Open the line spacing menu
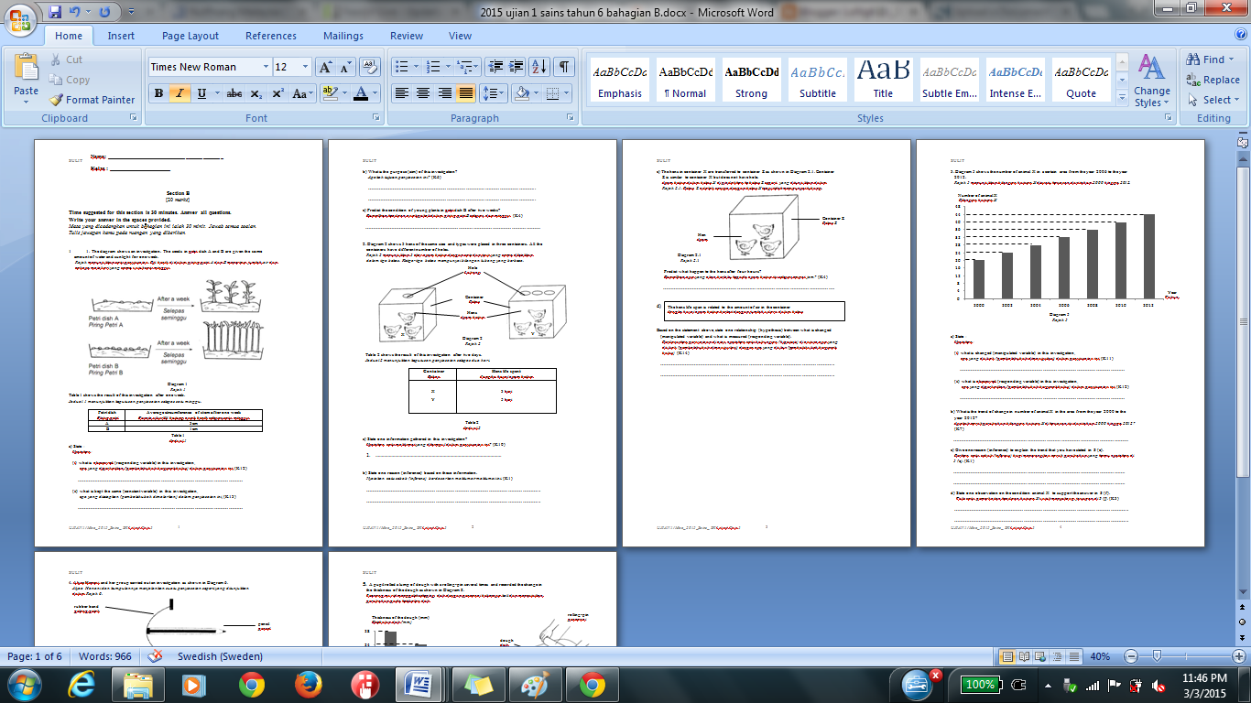 coord(494,93)
